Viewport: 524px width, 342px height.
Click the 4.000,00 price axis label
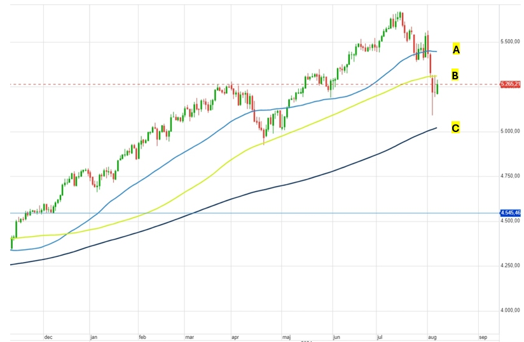coord(510,310)
